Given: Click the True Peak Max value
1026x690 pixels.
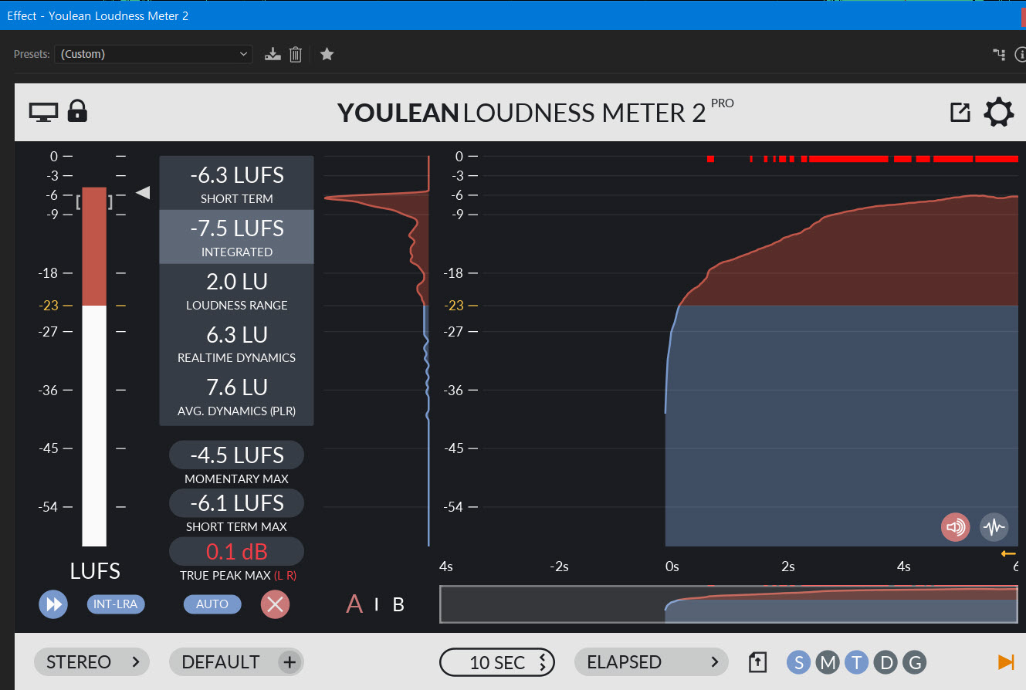Looking at the screenshot, I should pos(236,552).
